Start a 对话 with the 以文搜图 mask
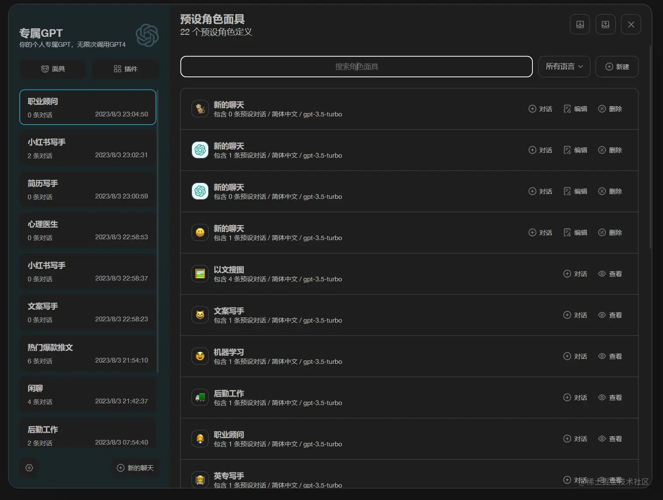This screenshot has height=500, width=663. (575, 274)
